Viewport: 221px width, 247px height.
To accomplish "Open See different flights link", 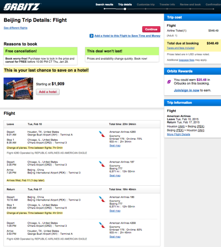I will [x=16, y=28].
